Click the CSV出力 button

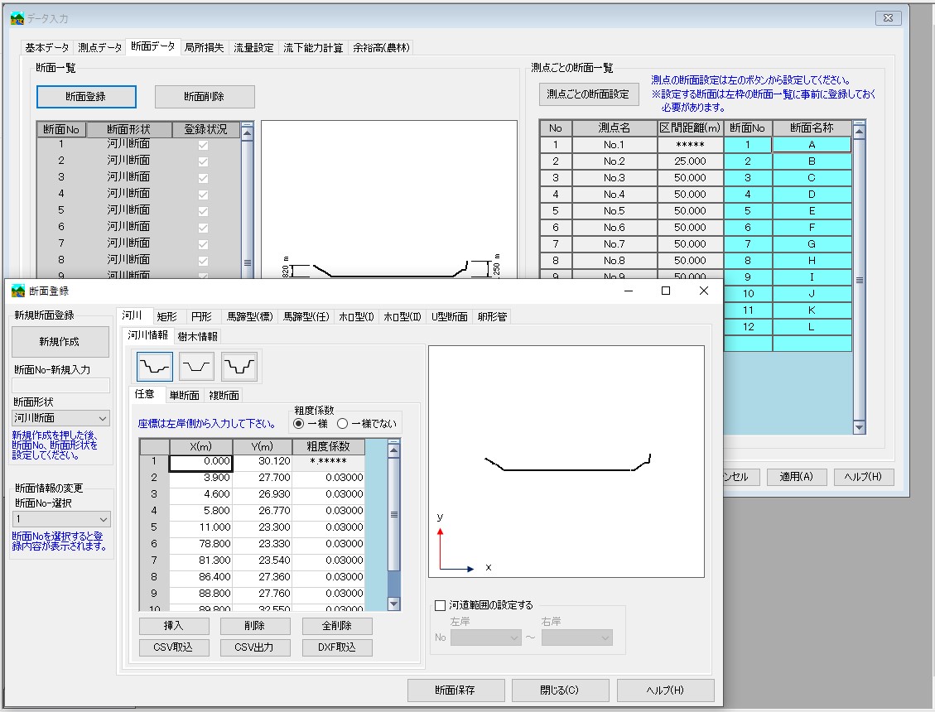point(254,647)
